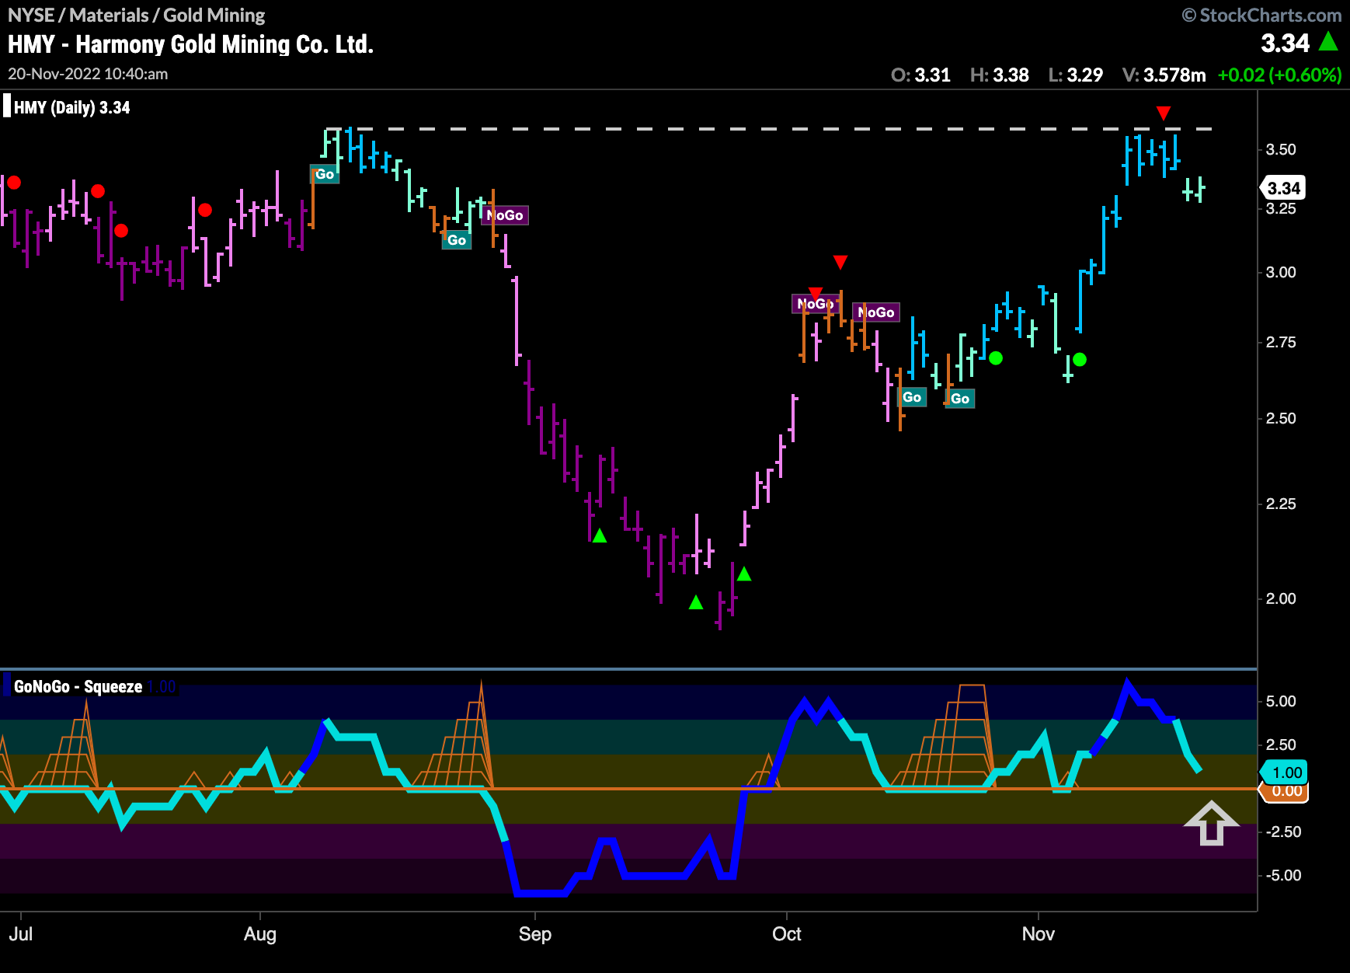The image size is (1350, 973).
Task: Click the large 3.34 last price
Action: click(1285, 43)
